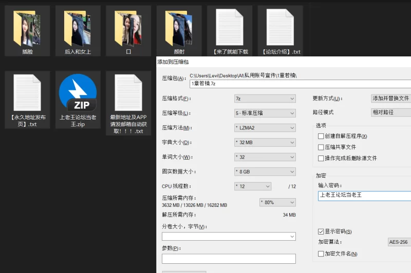Enable 创建自解压程序 checkbox
The width and height of the screenshot is (411, 273).
point(321,136)
